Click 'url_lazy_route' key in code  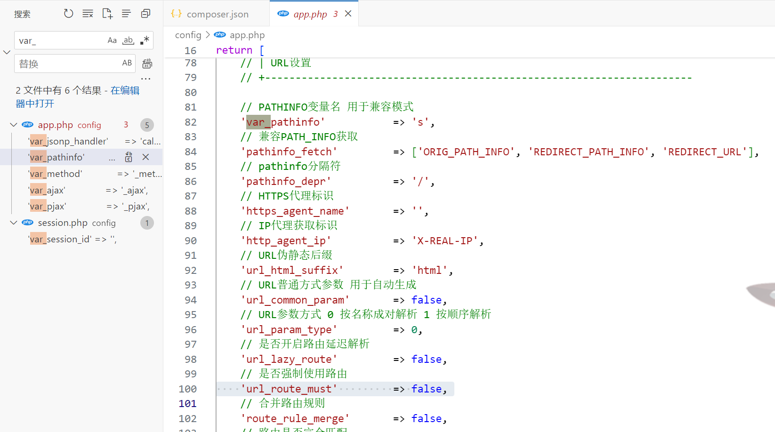point(289,359)
